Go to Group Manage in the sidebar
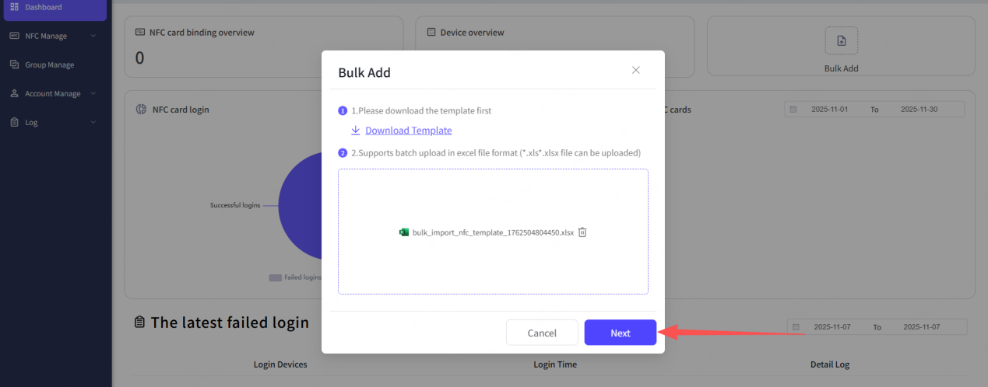 click(49, 64)
